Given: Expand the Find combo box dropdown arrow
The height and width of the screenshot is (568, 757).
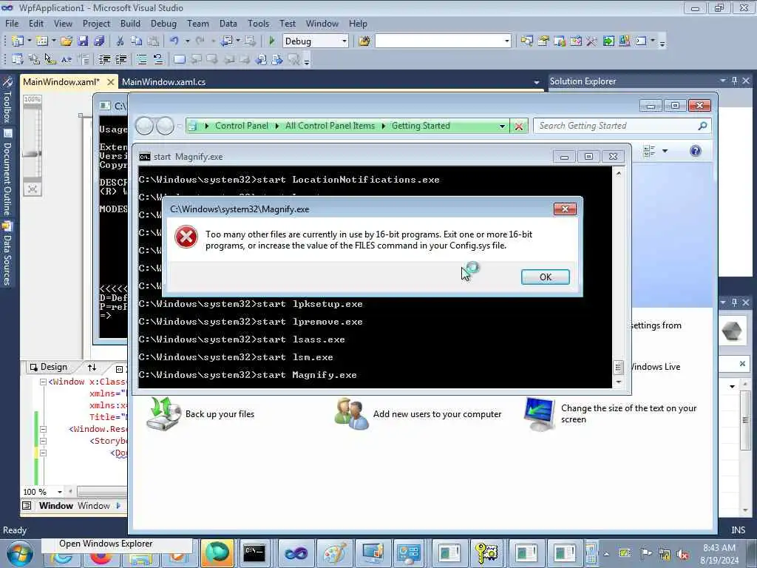Looking at the screenshot, I should click(506, 41).
